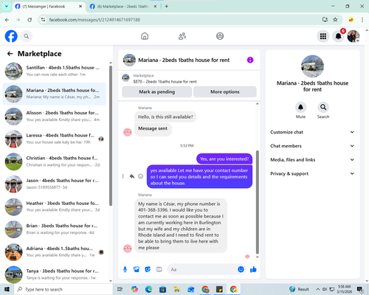Image resolution: width=369 pixels, height=295 pixels.
Task: Open Santillan 4beds 1.5baths conversation
Action: click(x=55, y=71)
